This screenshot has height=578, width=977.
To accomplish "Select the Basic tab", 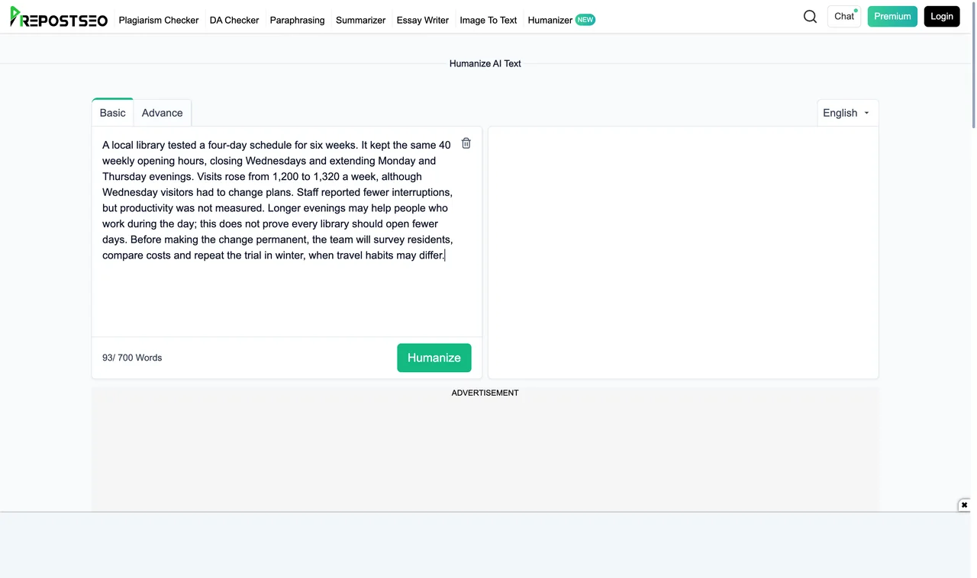I will coord(112,112).
